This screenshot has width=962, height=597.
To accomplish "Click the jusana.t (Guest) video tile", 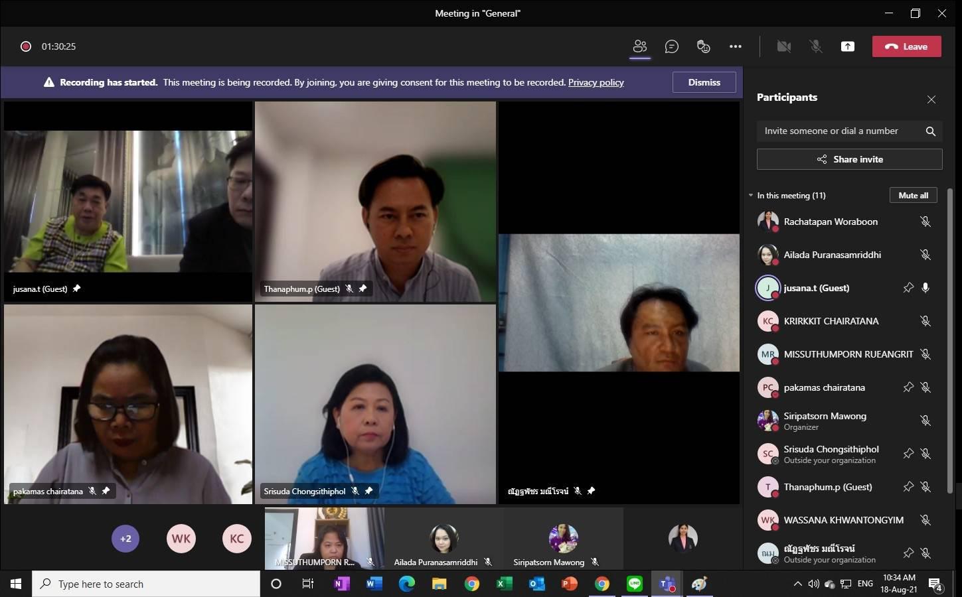I will click(x=128, y=201).
